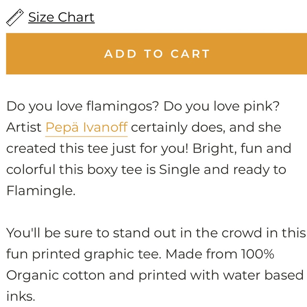
Task: Click the word 'Artist' before the name
Action: click(x=24, y=127)
